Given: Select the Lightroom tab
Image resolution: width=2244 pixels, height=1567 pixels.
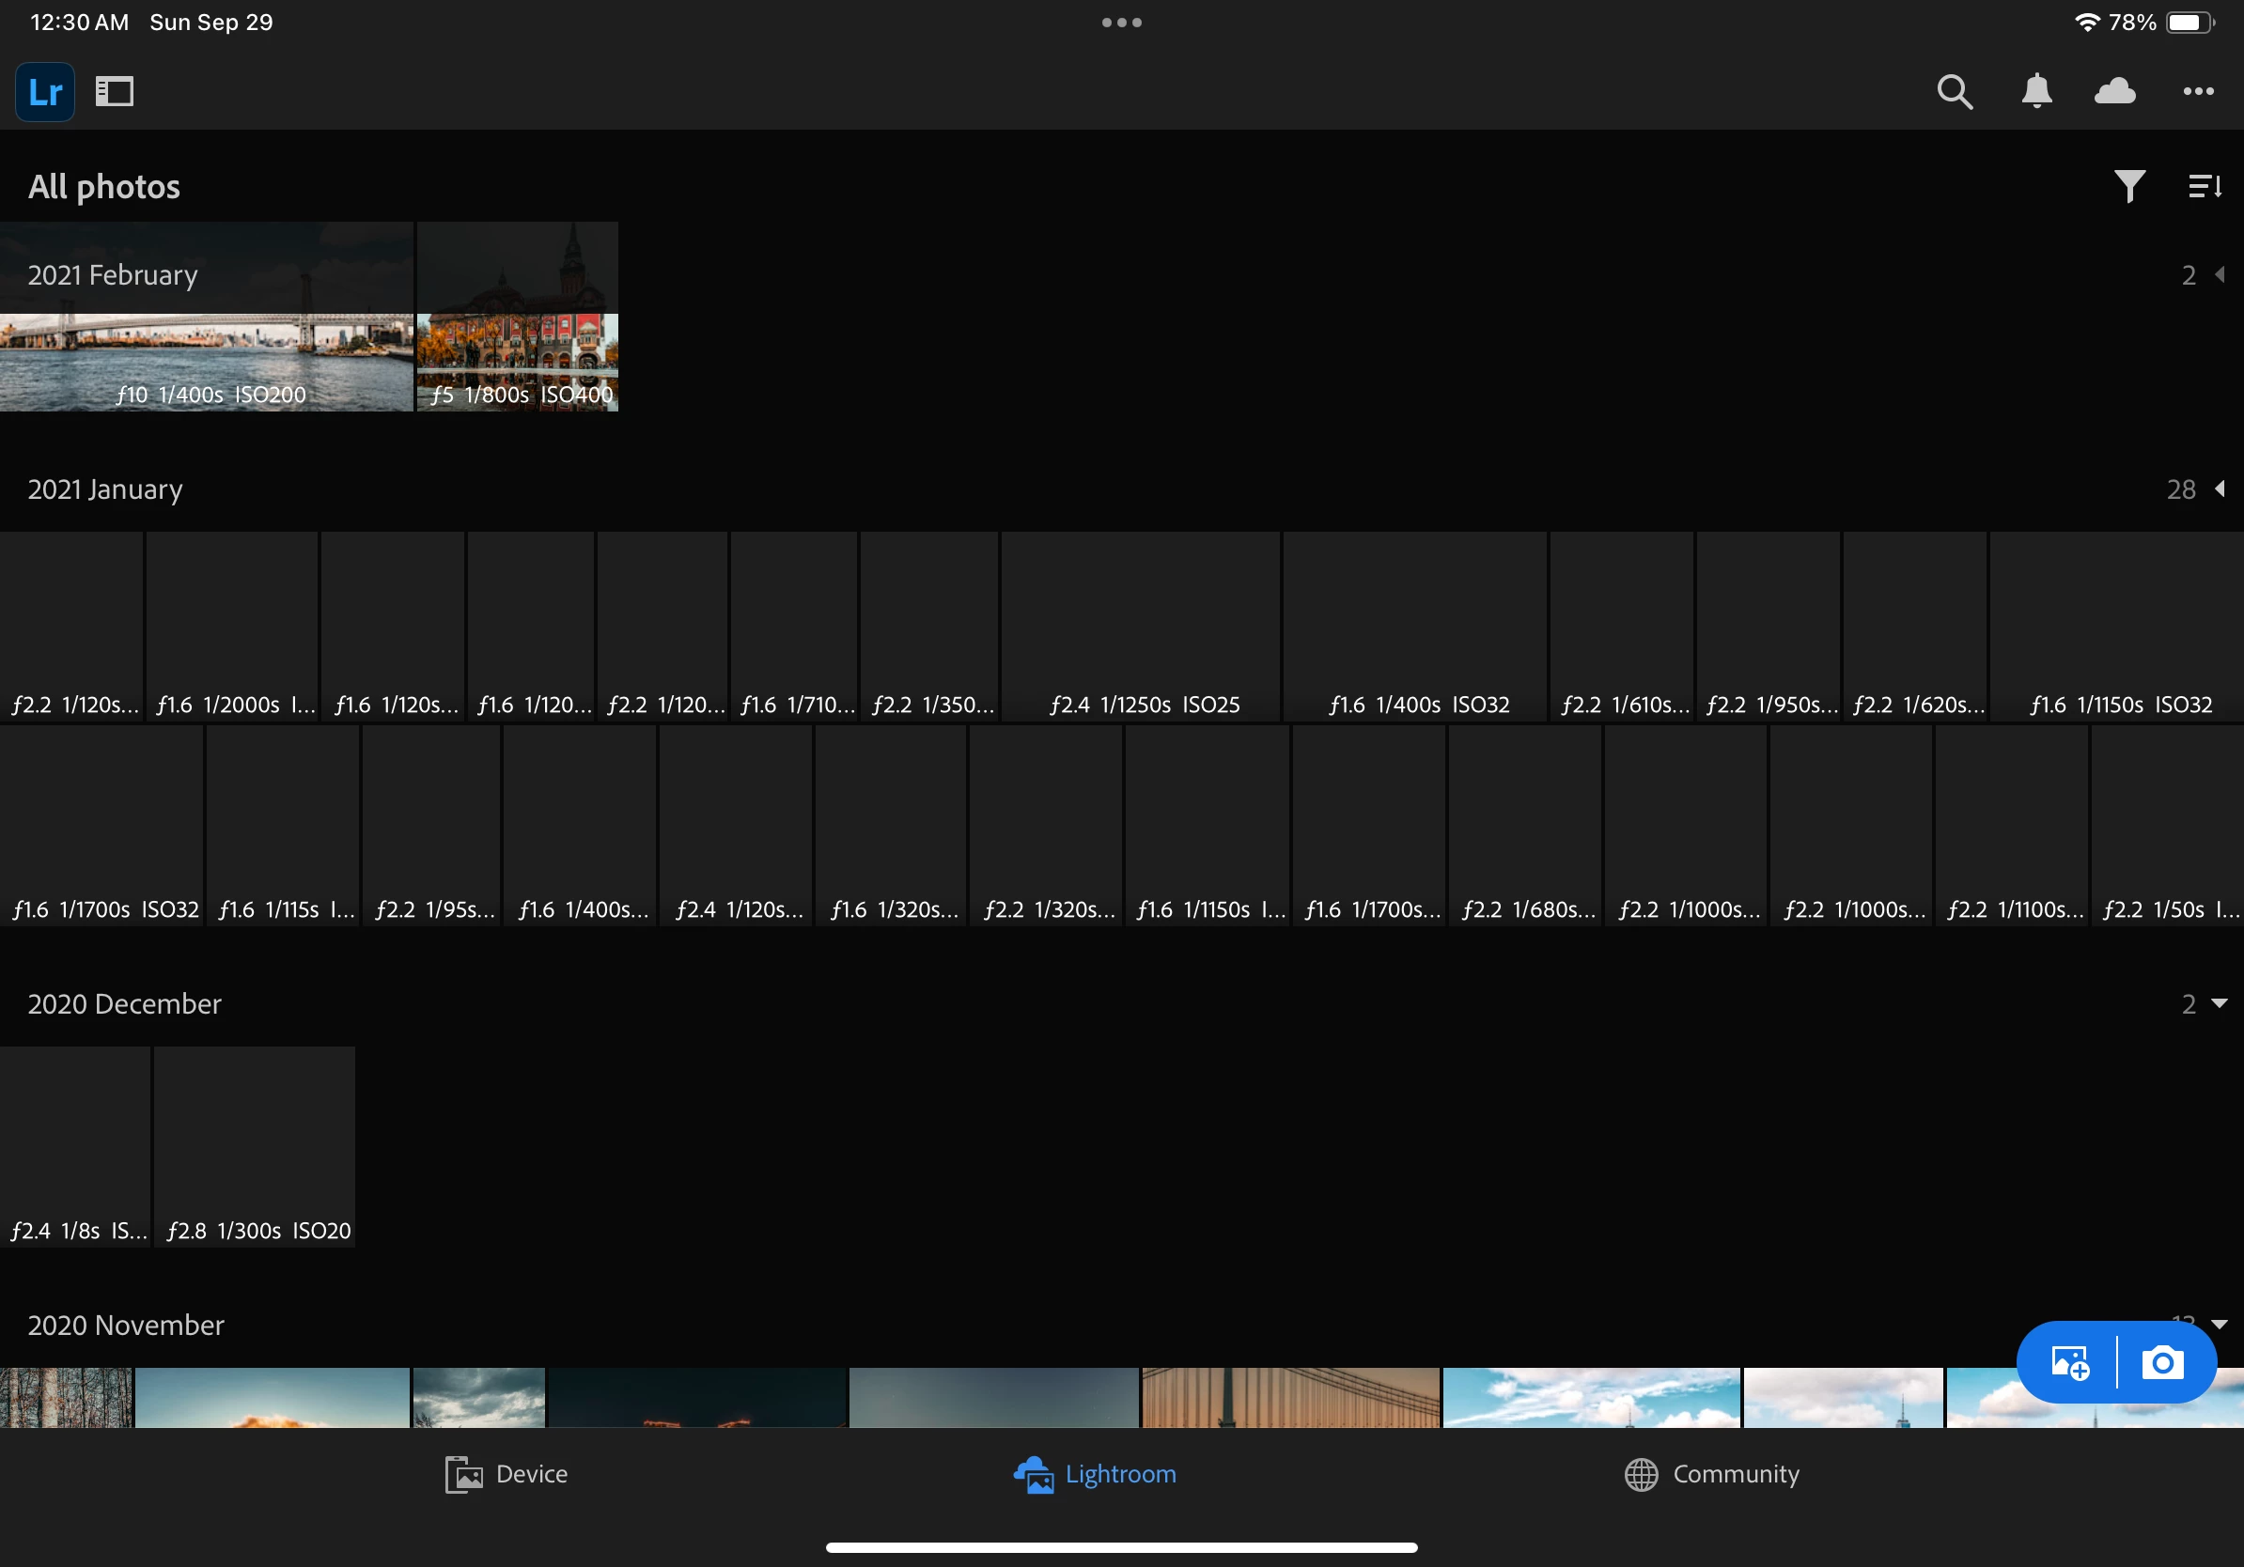Looking at the screenshot, I should pyautogui.click(x=1096, y=1473).
